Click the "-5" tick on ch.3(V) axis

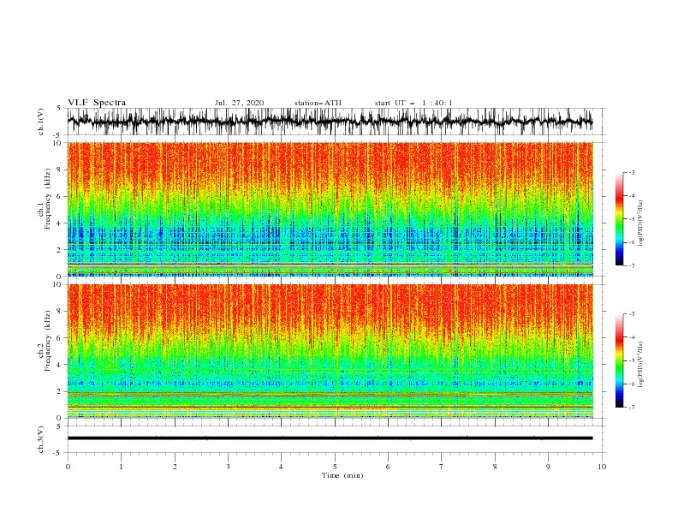pos(57,453)
